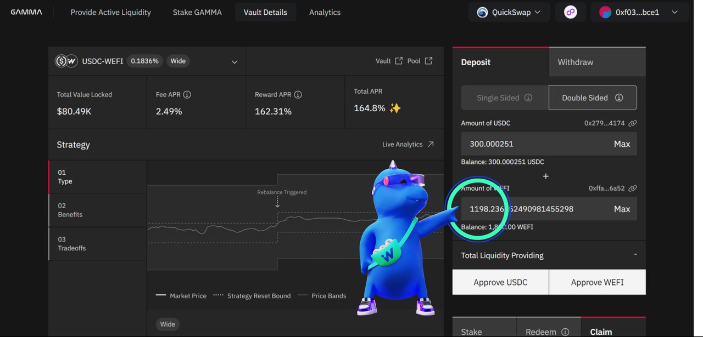Click Reward APR info icon

pyautogui.click(x=298, y=95)
